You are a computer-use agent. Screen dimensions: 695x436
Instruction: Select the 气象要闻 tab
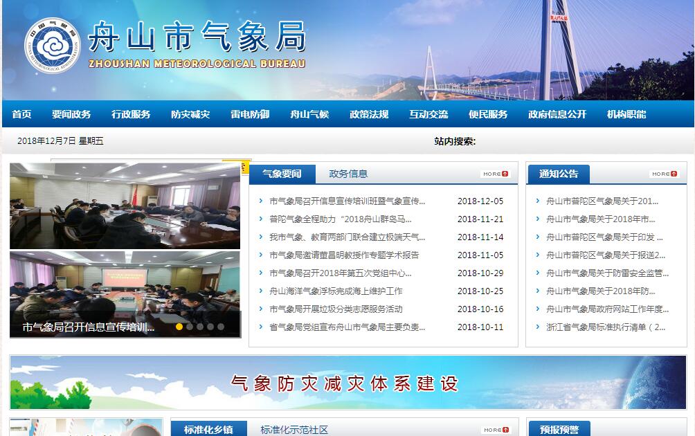click(x=282, y=174)
